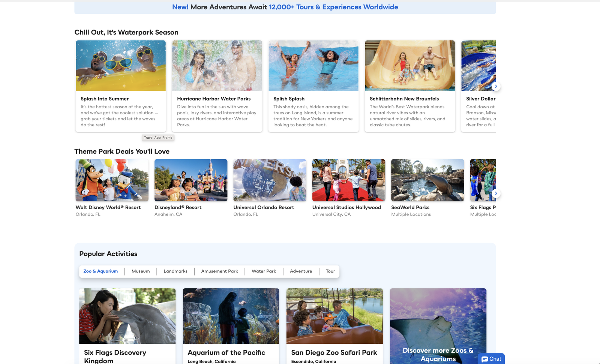
Task: Switch to the Landmarks tab
Action: [175, 271]
